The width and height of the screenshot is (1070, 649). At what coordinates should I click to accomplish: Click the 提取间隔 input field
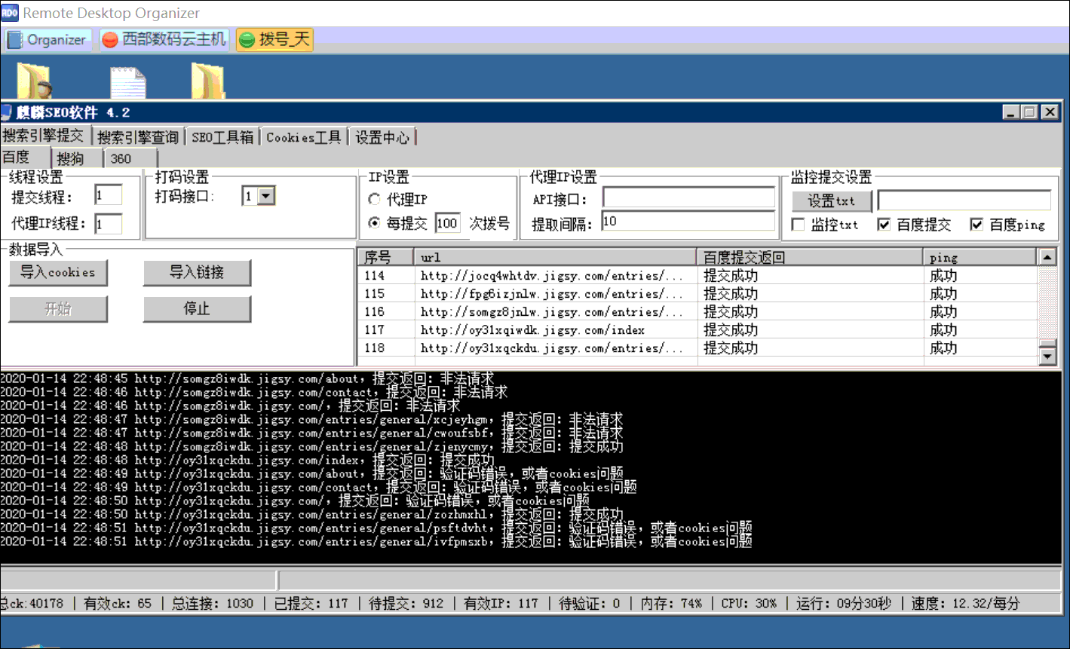688,222
